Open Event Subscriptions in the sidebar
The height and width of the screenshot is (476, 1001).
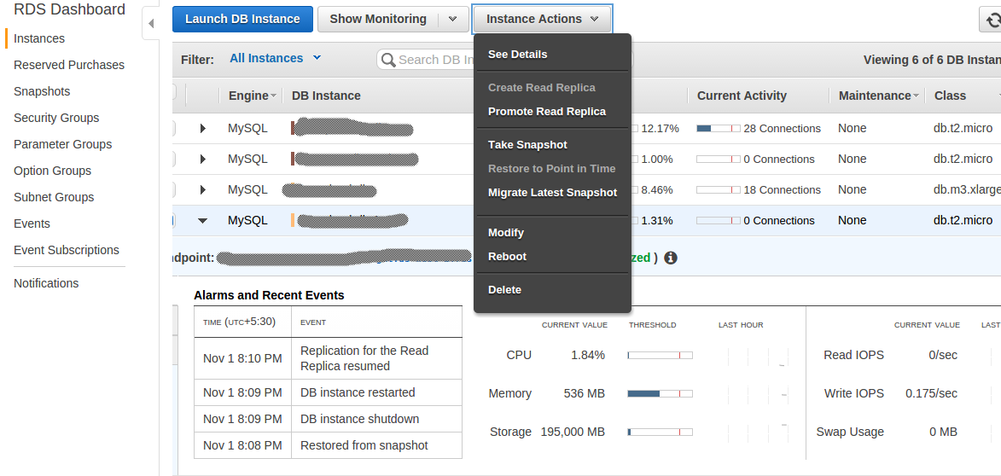67,250
